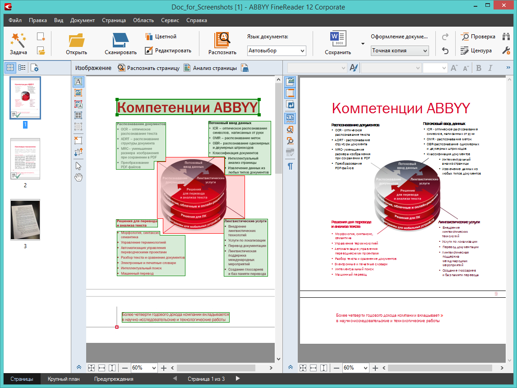Screen dimensions: 517x388
Task: Run recognition with the Распознать button
Action: point(222,44)
